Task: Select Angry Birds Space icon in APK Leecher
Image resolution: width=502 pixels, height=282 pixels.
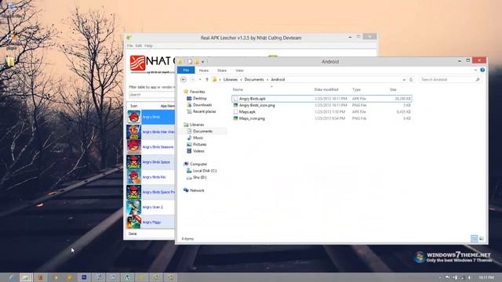Action: coord(134,162)
